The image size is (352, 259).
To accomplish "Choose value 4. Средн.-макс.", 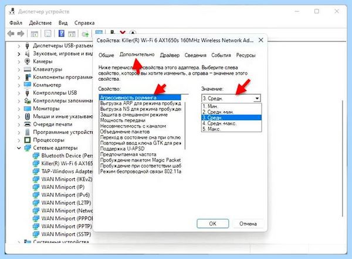I will tap(232, 123).
